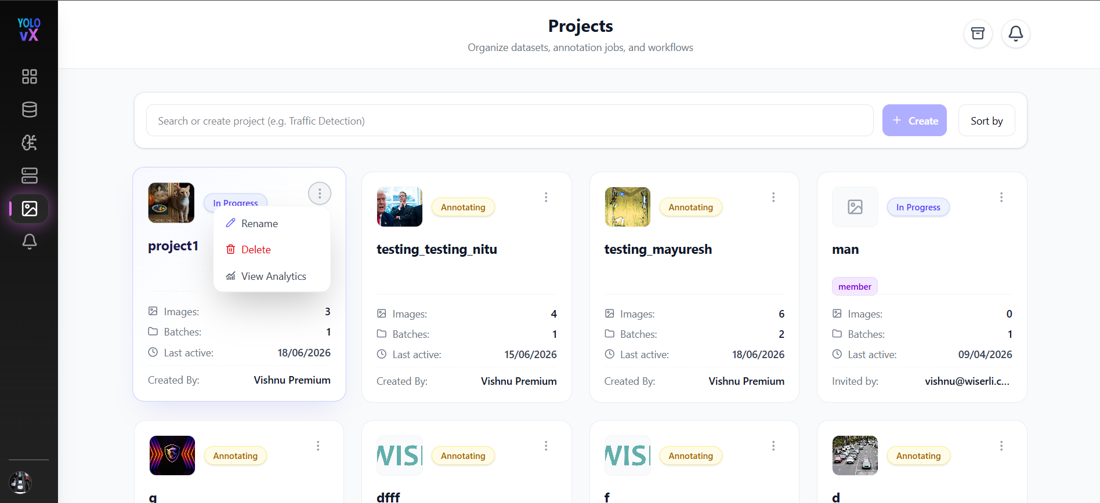This screenshot has height=503, width=1100.
Task: Open the archive box icon in header
Action: pyautogui.click(x=978, y=34)
